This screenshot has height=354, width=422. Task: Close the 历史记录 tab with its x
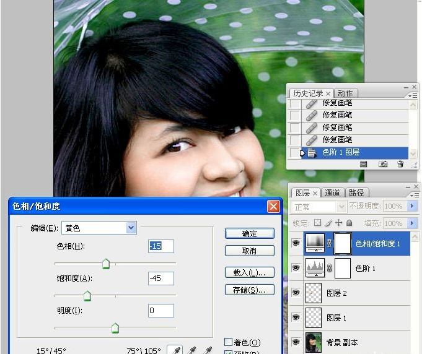click(328, 94)
